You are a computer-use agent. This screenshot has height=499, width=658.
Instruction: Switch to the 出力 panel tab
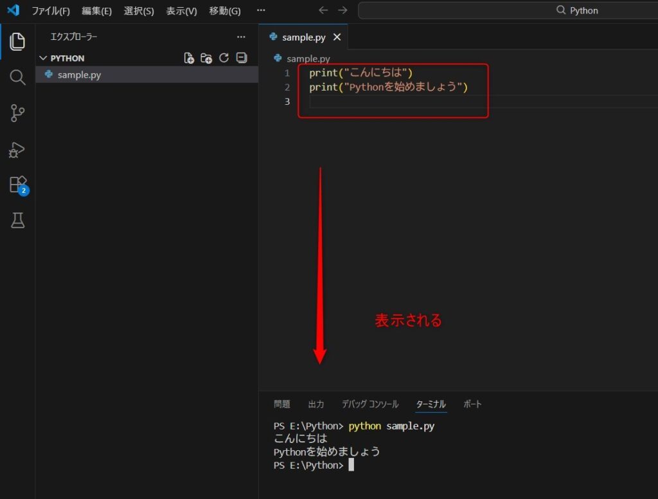pyautogui.click(x=316, y=404)
